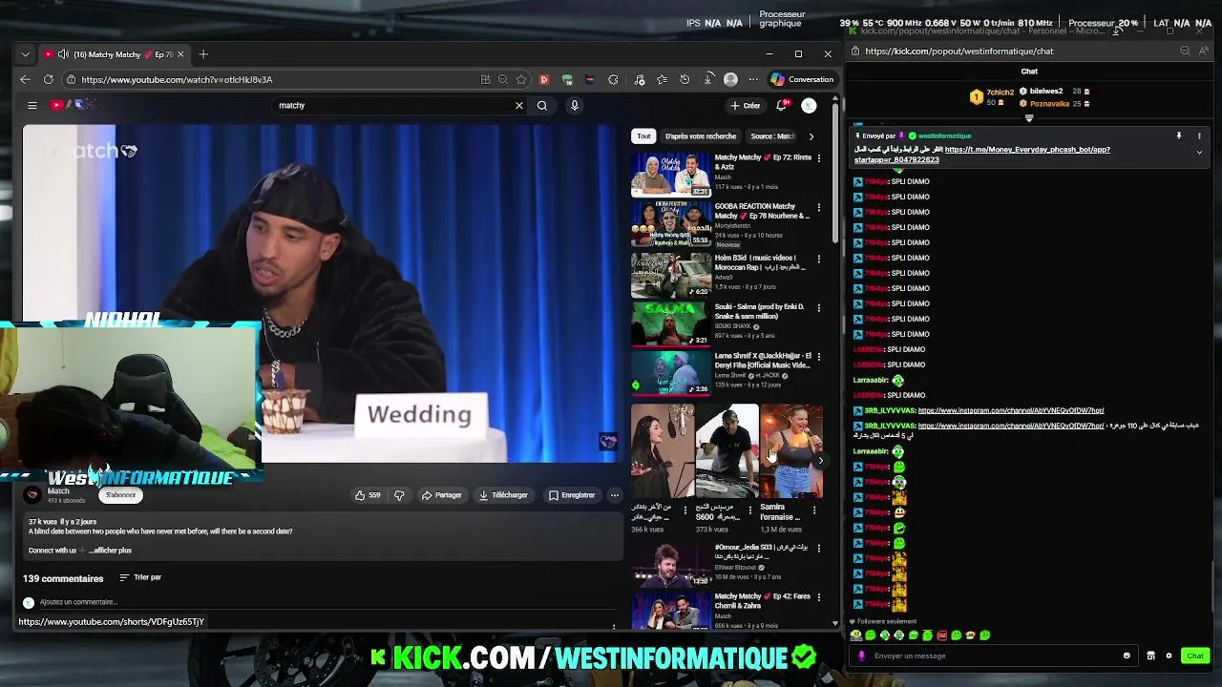Send message with green Chat button
This screenshot has height=687, width=1222.
1195,656
